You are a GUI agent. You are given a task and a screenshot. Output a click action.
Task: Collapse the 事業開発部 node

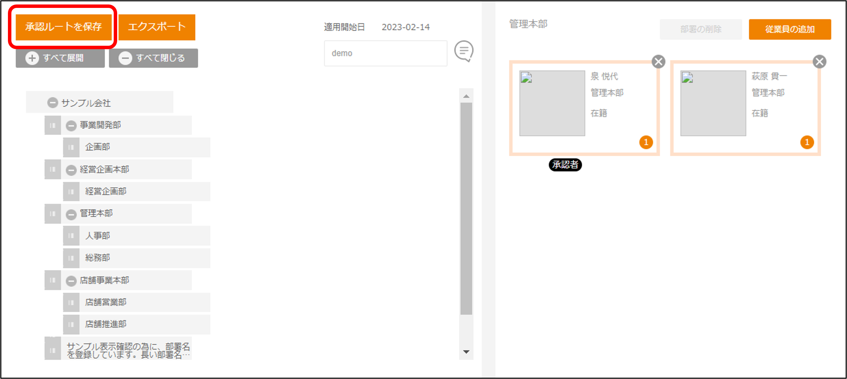coord(71,126)
